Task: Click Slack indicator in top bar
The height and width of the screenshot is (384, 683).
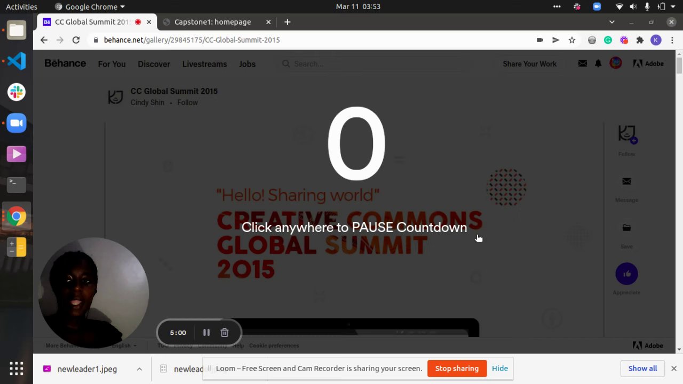Action: [577, 6]
